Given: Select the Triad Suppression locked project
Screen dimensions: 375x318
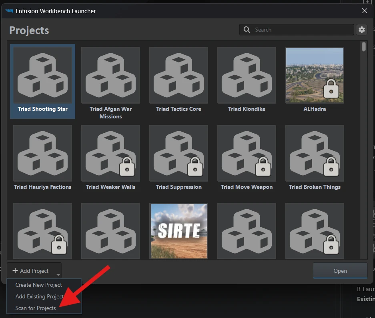Looking at the screenshot, I should tap(178, 153).
